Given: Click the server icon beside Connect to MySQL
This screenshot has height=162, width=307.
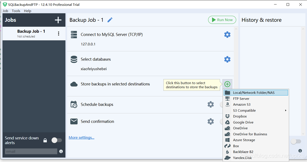Looking at the screenshot, I should coord(74,35).
